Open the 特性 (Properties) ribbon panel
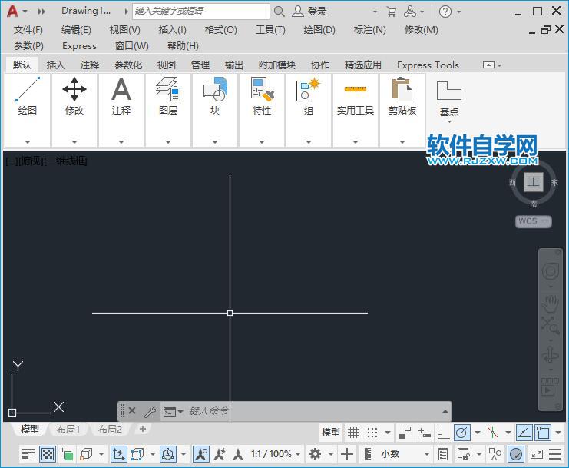Screen dimensions: 569x468 (262, 96)
